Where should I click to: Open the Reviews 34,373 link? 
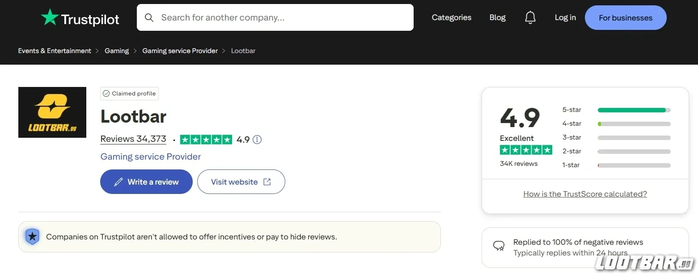(133, 139)
